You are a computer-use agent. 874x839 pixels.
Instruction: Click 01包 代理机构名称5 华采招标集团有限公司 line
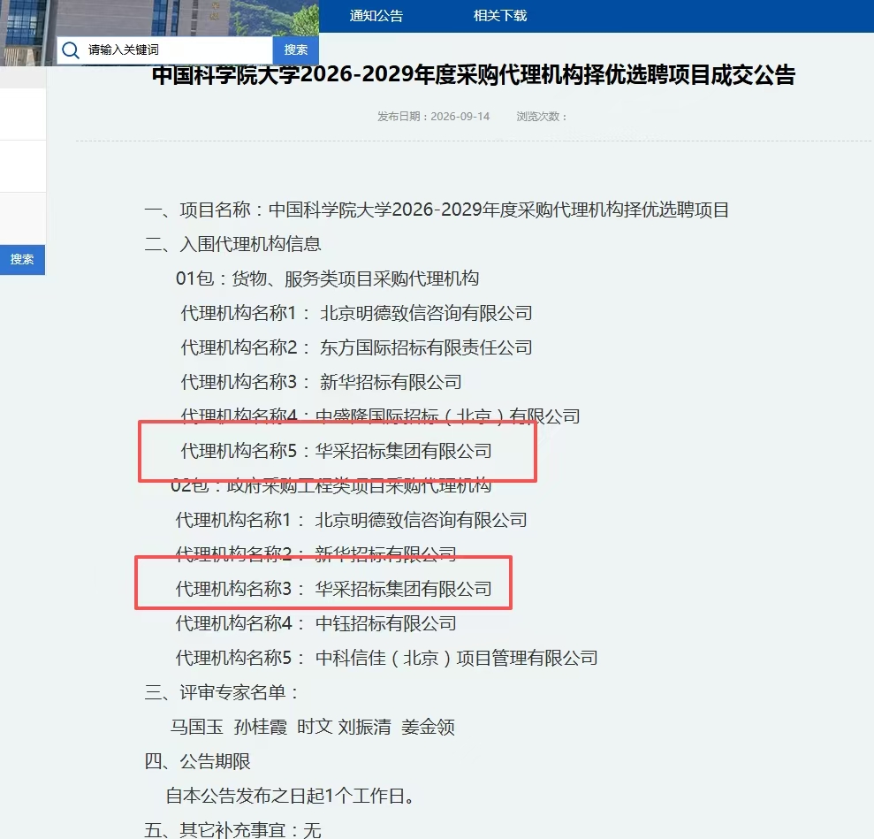click(336, 451)
